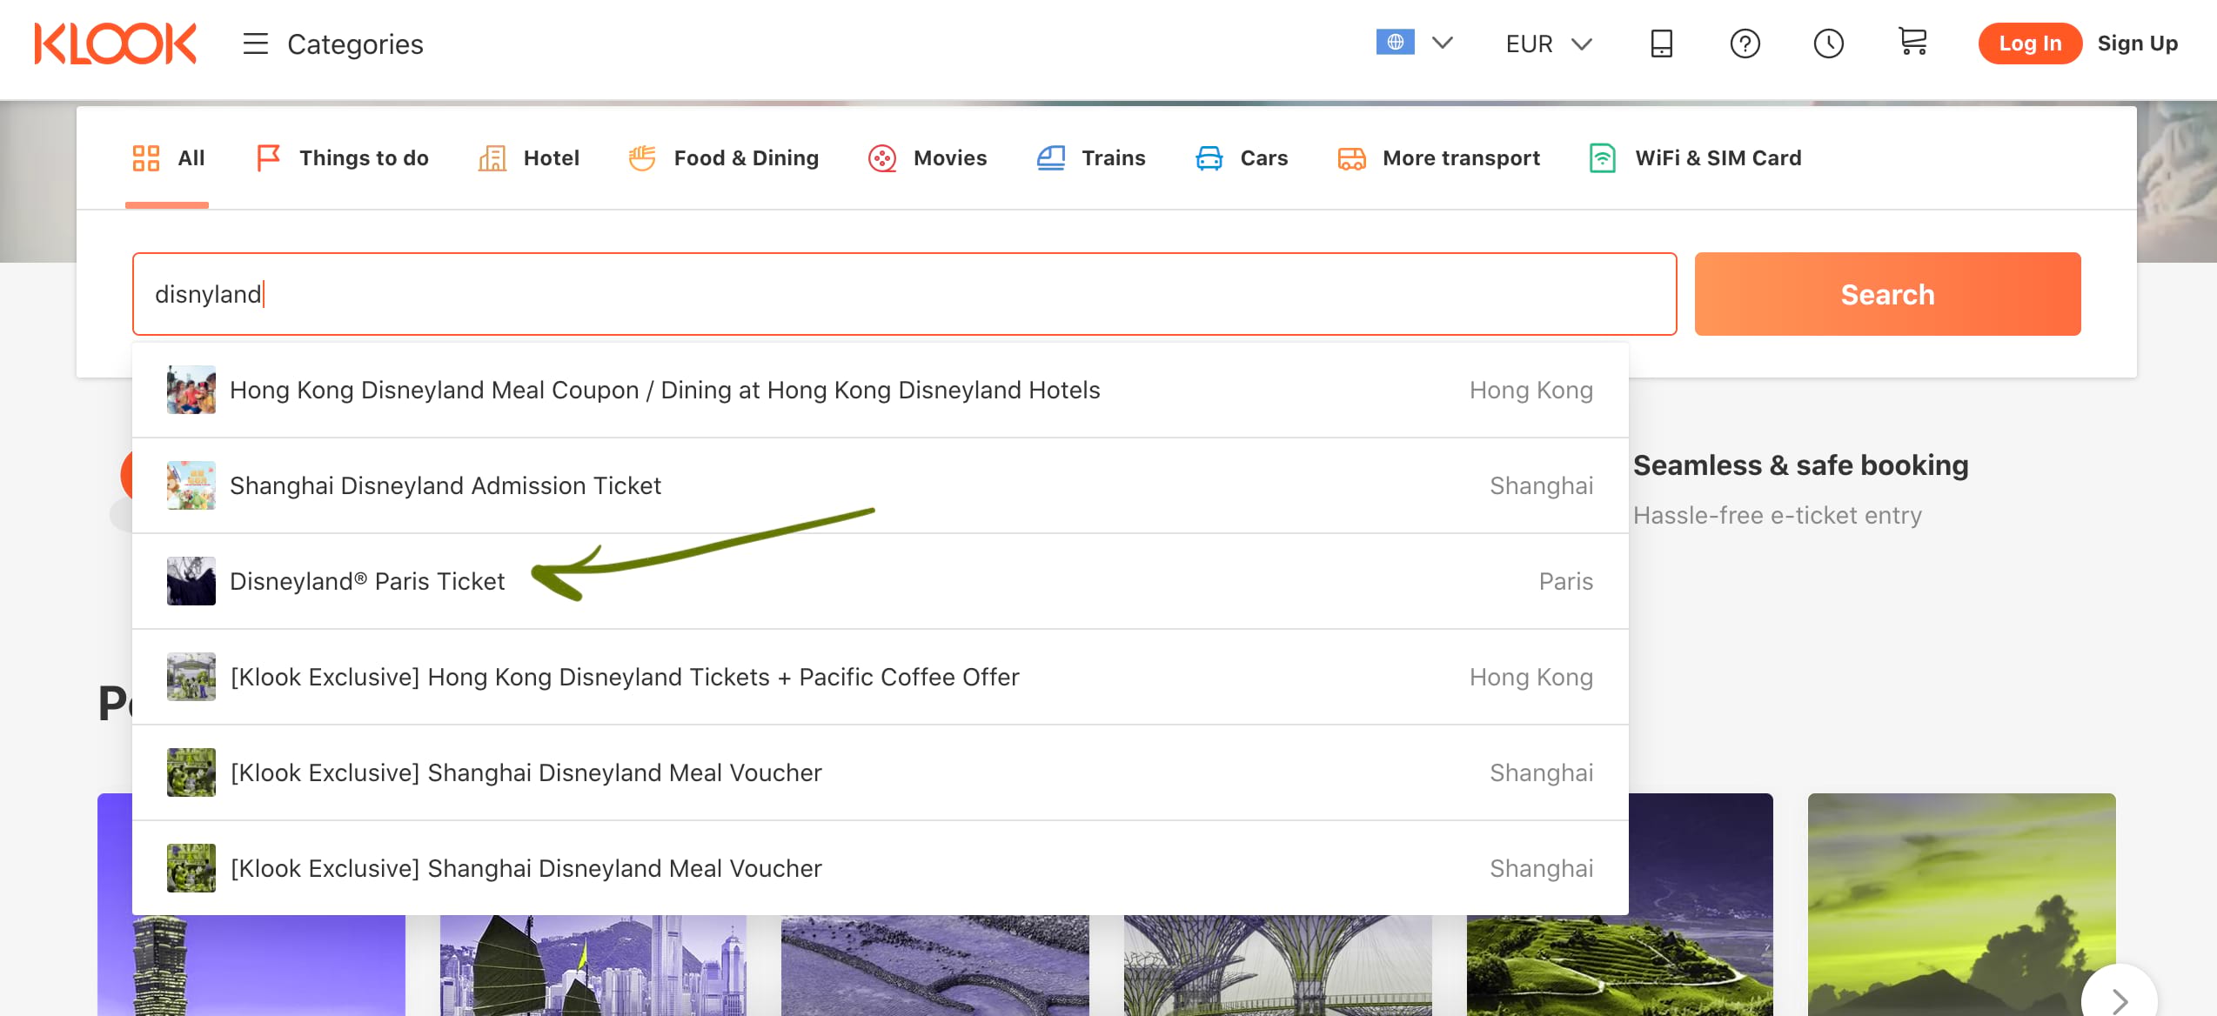Switch to the Hotel tab

529,158
